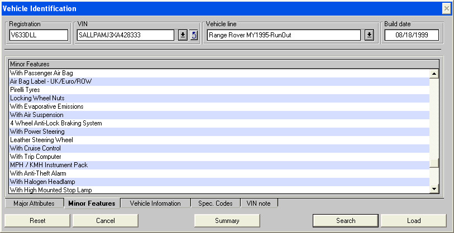Close the Vehicle Identification window

click(x=447, y=9)
